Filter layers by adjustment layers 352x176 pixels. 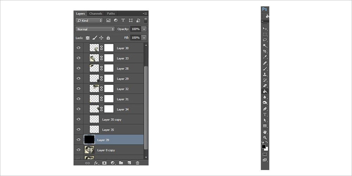point(115,20)
